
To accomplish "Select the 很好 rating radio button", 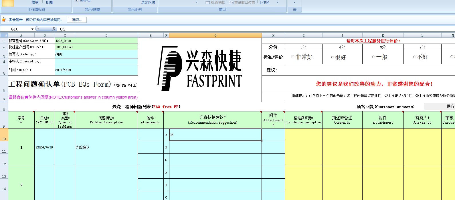I will tap(332, 57).
